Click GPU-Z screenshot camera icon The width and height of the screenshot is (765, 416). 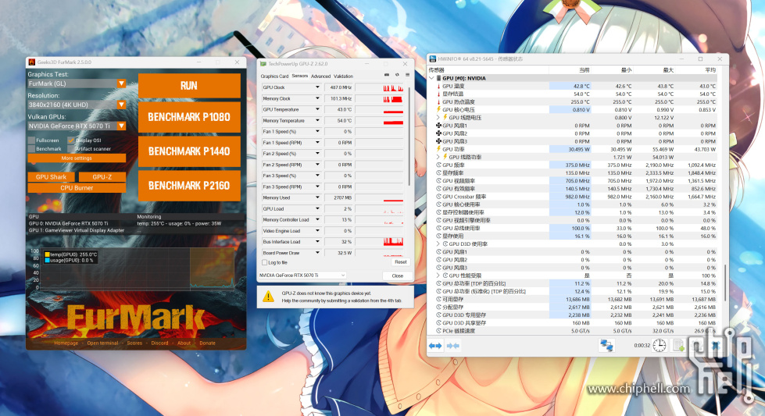(387, 75)
